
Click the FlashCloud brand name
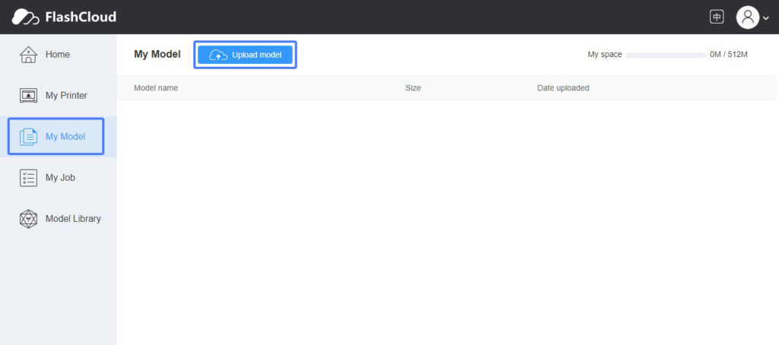[x=81, y=17]
